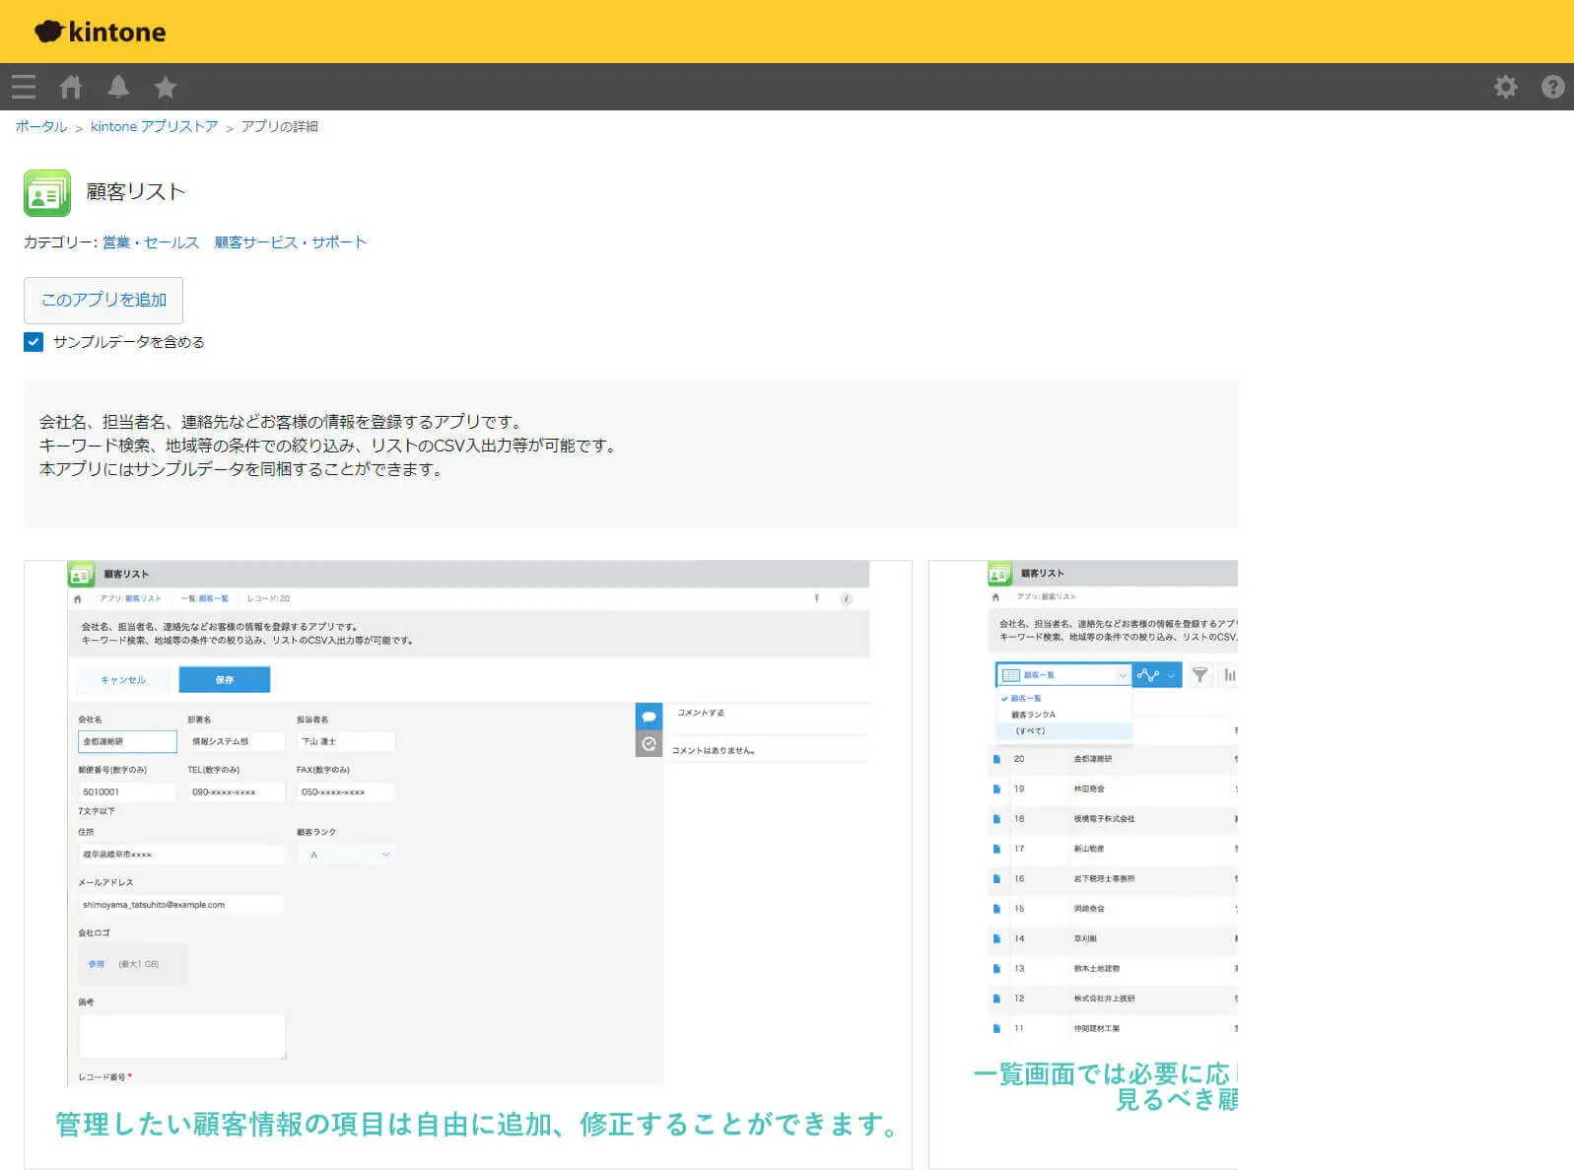Screen dimensions: 1574x1170
Task: Open the hamburger navigation menu
Action: (24, 87)
